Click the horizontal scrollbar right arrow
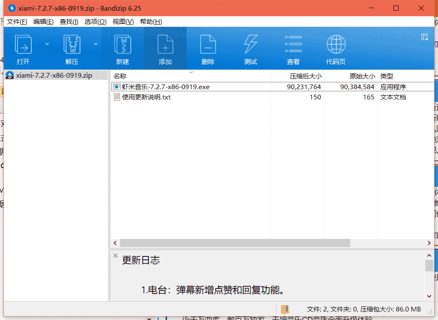This screenshot has height=320, width=438. point(429,243)
